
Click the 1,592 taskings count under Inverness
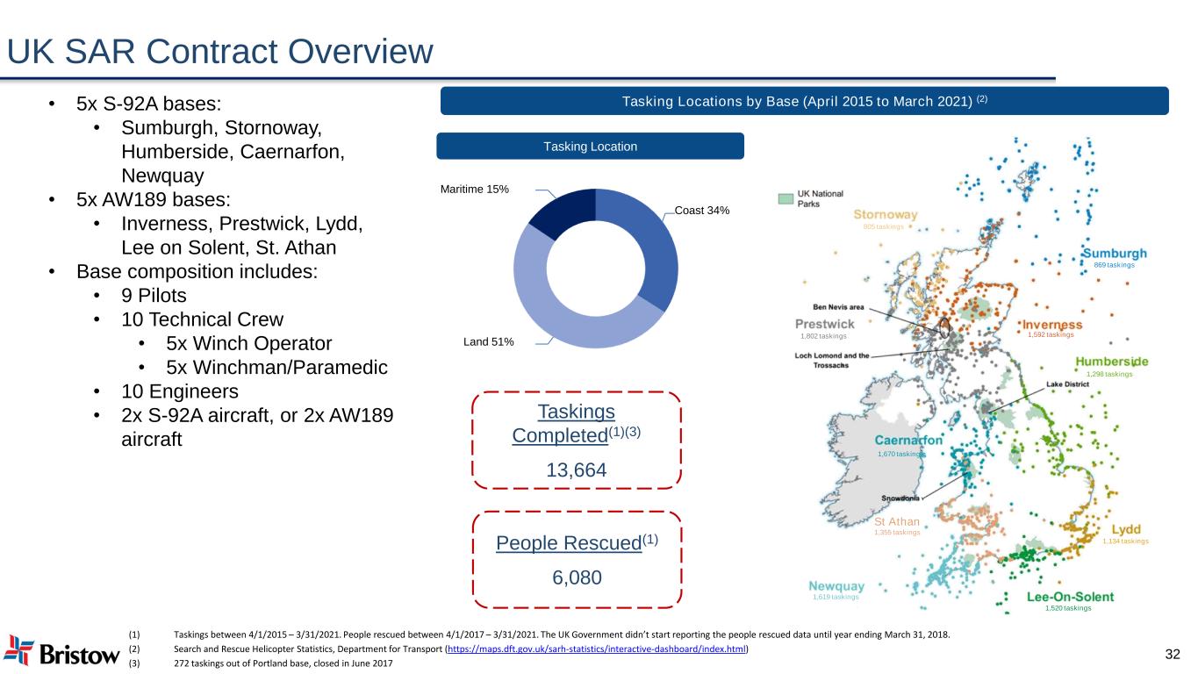pos(1051,334)
